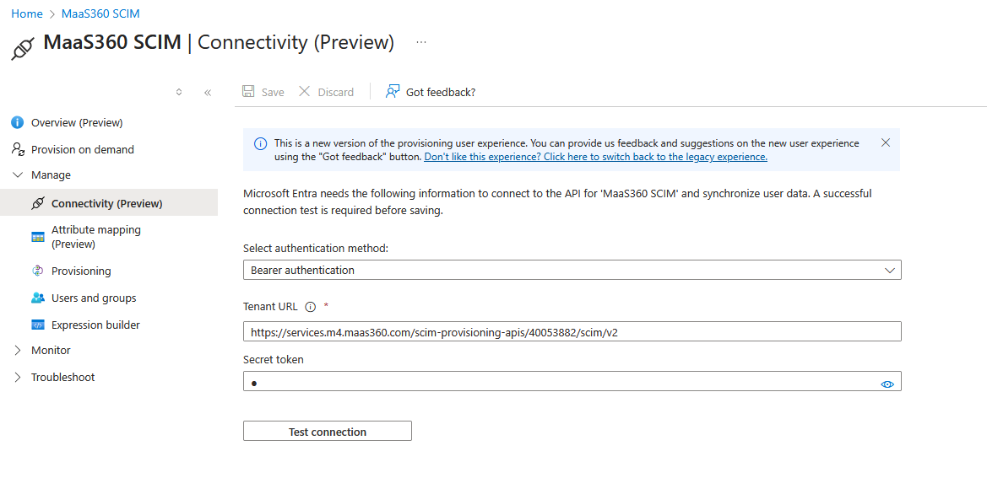Click the Provisioning sync icon
This screenshot has width=987, height=494.
[38, 271]
